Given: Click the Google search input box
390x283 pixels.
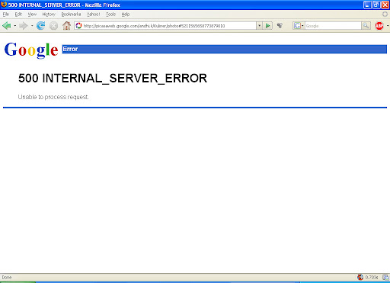Looking at the screenshot, I should (x=333, y=26).
